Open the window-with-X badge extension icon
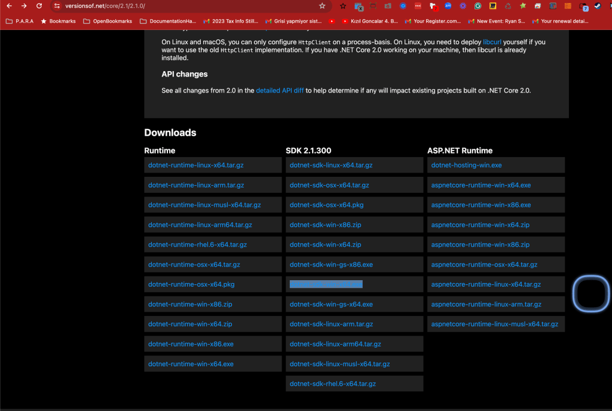This screenshot has width=612, height=411. [x=359, y=6]
